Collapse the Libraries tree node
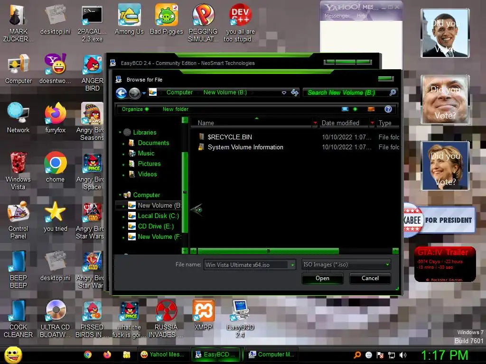 click(x=120, y=132)
